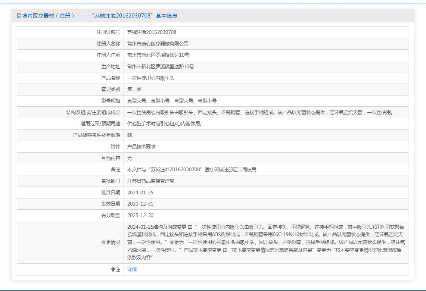Click the approval date 2024-01-25
This screenshot has width=426, height=291.
(x=140, y=193)
